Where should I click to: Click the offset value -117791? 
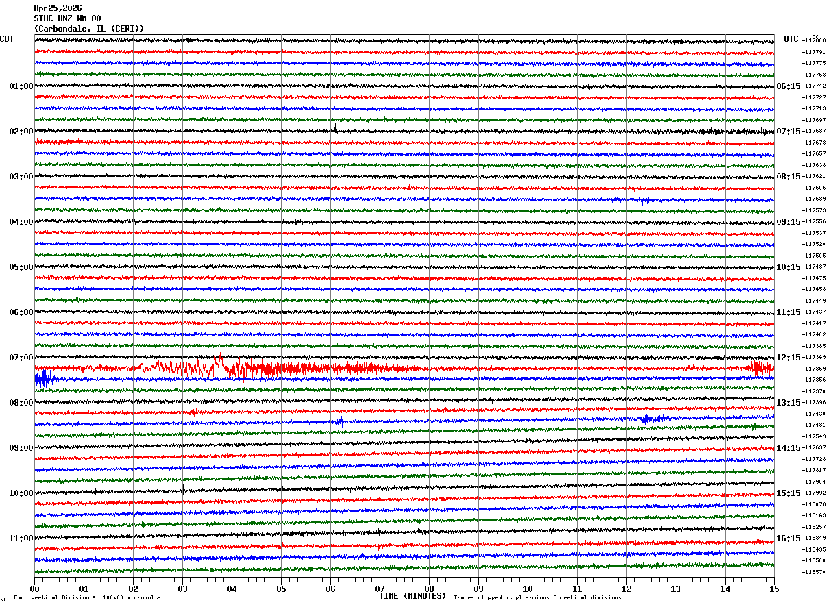point(814,52)
